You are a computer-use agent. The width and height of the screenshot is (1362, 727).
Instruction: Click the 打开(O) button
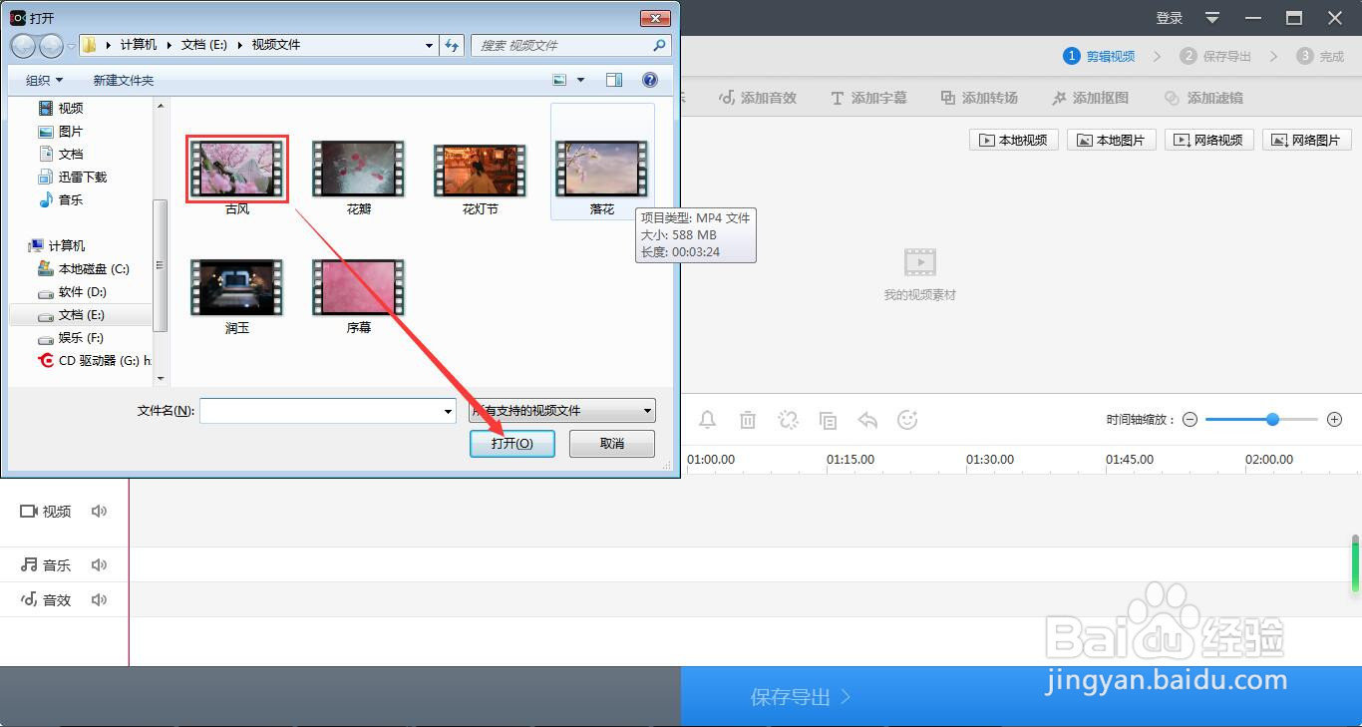point(512,444)
